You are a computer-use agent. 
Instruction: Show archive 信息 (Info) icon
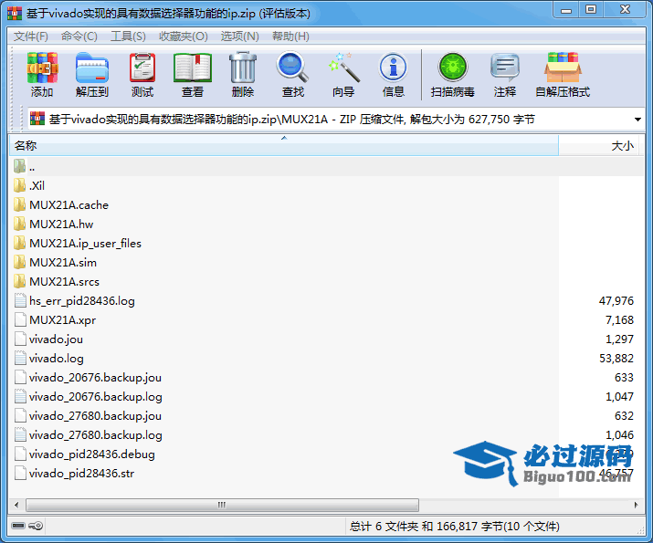tap(394, 75)
